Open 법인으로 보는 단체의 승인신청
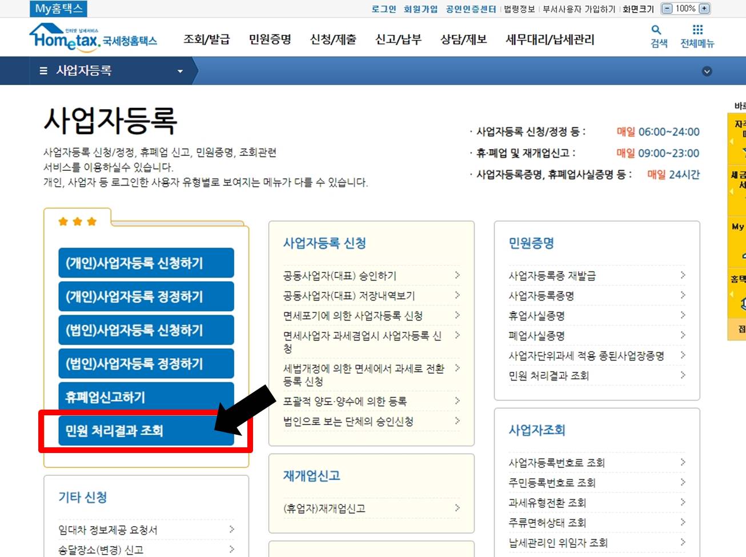The width and height of the screenshot is (746, 557). coord(348,421)
